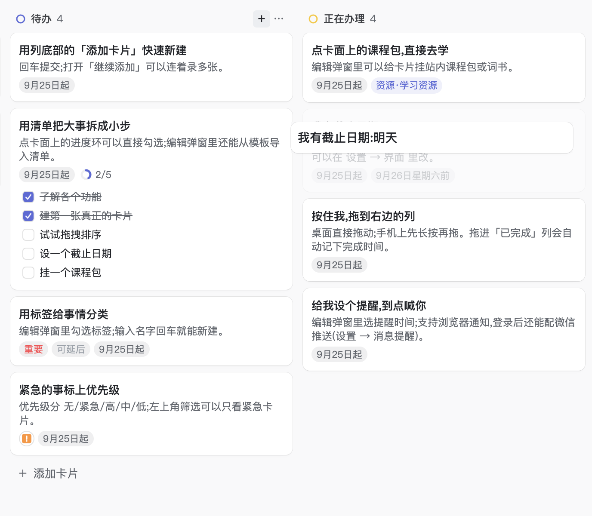Click the yellow circle icon beside 正在办理

click(313, 19)
